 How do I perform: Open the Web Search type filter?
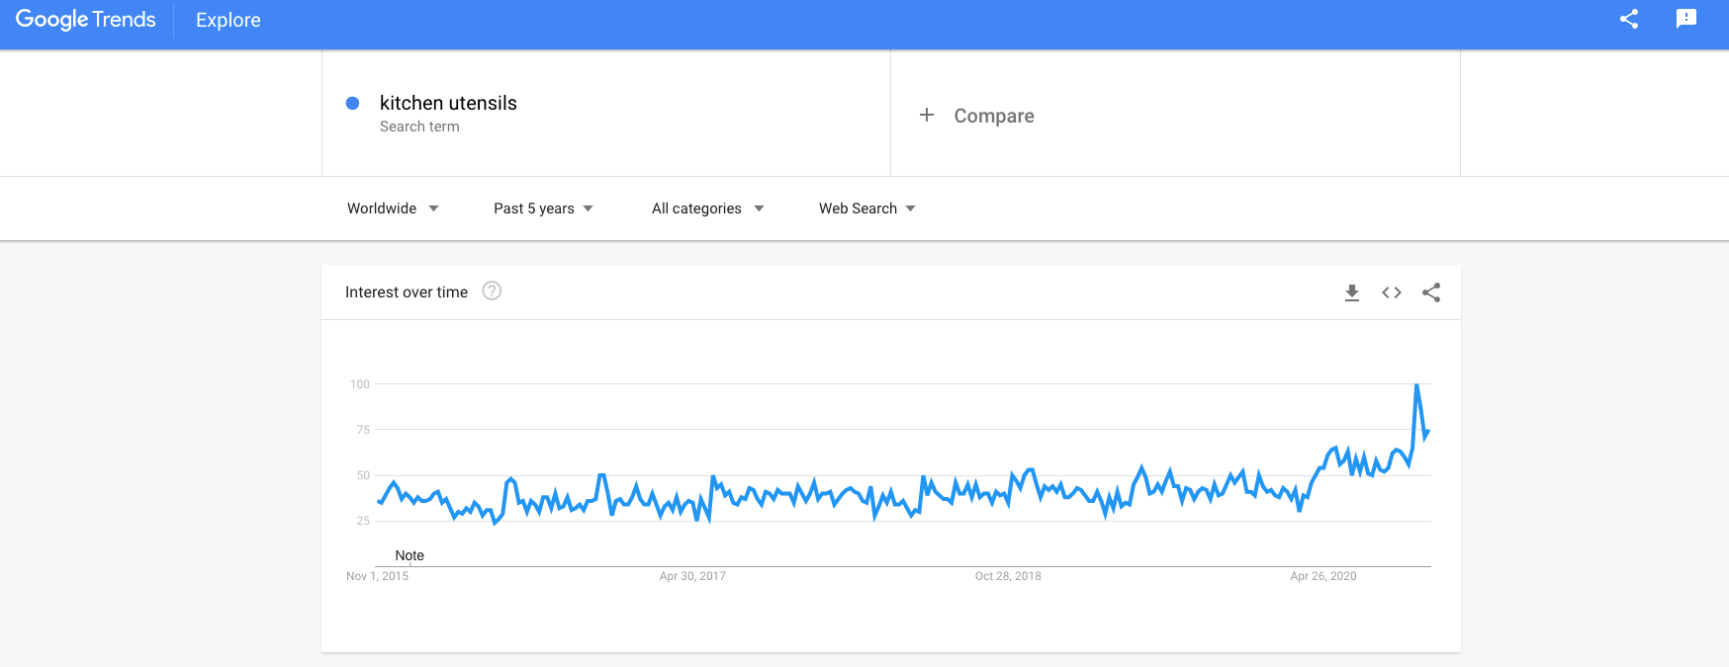point(865,208)
